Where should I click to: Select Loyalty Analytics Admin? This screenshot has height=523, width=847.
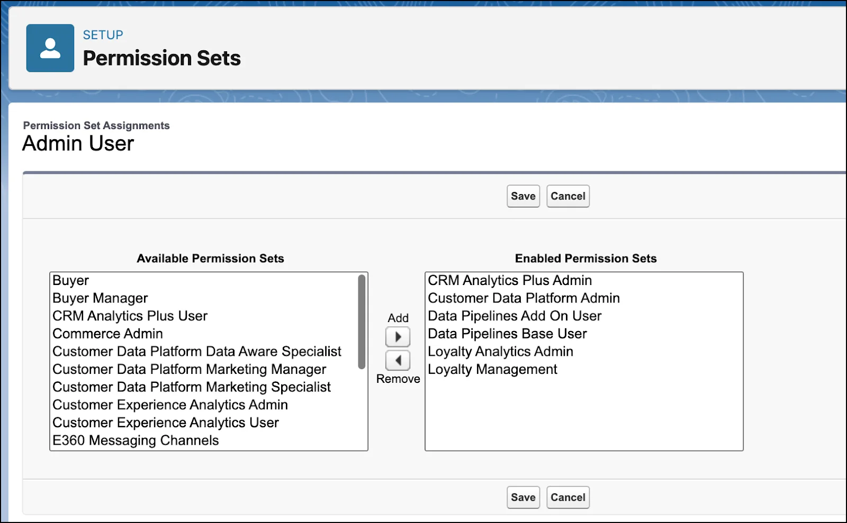pos(500,352)
